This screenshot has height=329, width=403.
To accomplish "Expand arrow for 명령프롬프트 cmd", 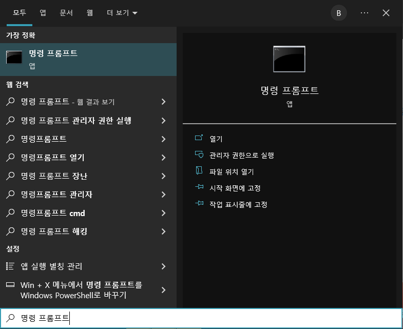I will (x=163, y=213).
